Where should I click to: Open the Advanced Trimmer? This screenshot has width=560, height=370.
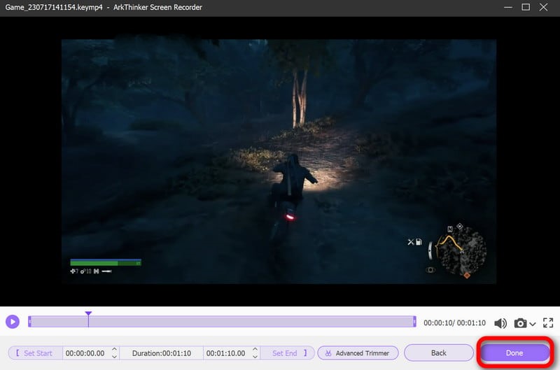(358, 353)
